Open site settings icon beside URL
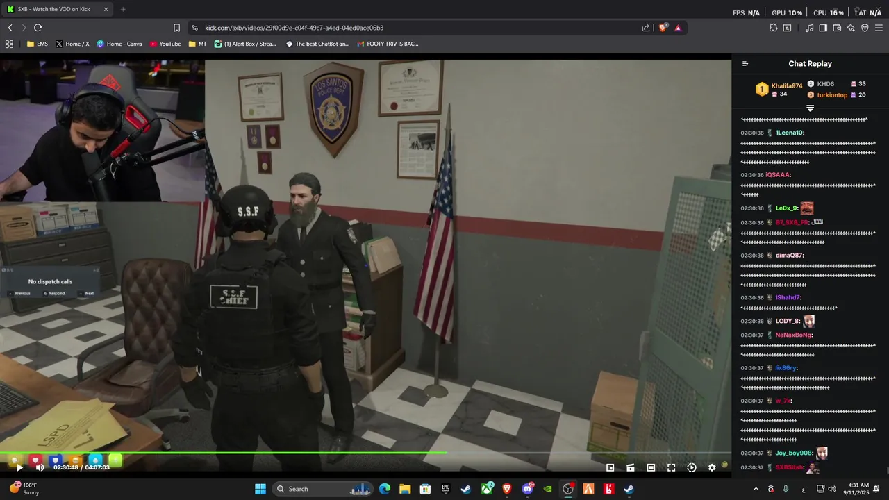This screenshot has height=500, width=889. [194, 28]
